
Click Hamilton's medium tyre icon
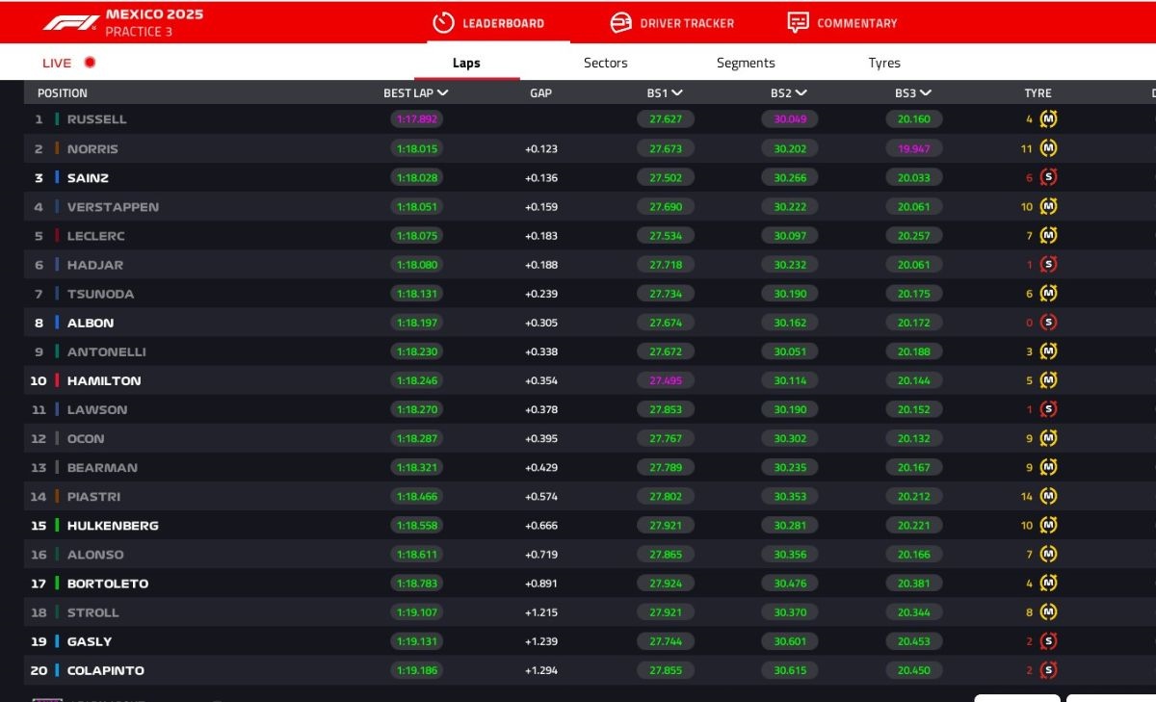(1048, 380)
